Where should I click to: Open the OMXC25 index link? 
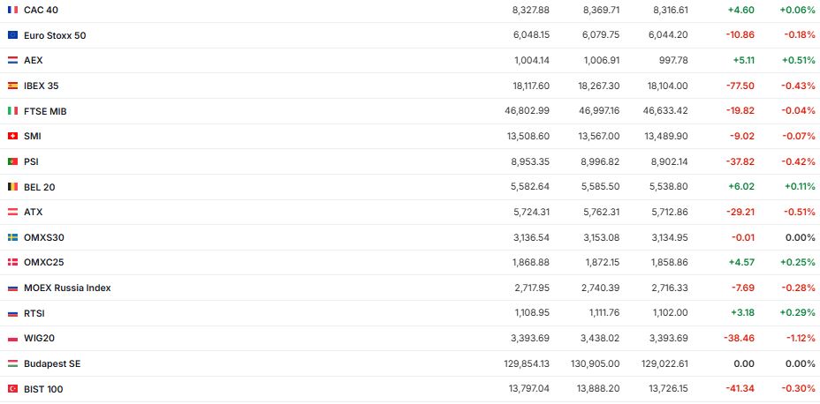44,262
